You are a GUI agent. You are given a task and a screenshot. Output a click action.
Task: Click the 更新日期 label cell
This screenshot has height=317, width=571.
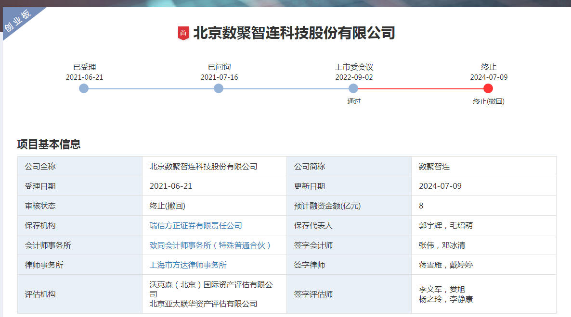click(349, 186)
